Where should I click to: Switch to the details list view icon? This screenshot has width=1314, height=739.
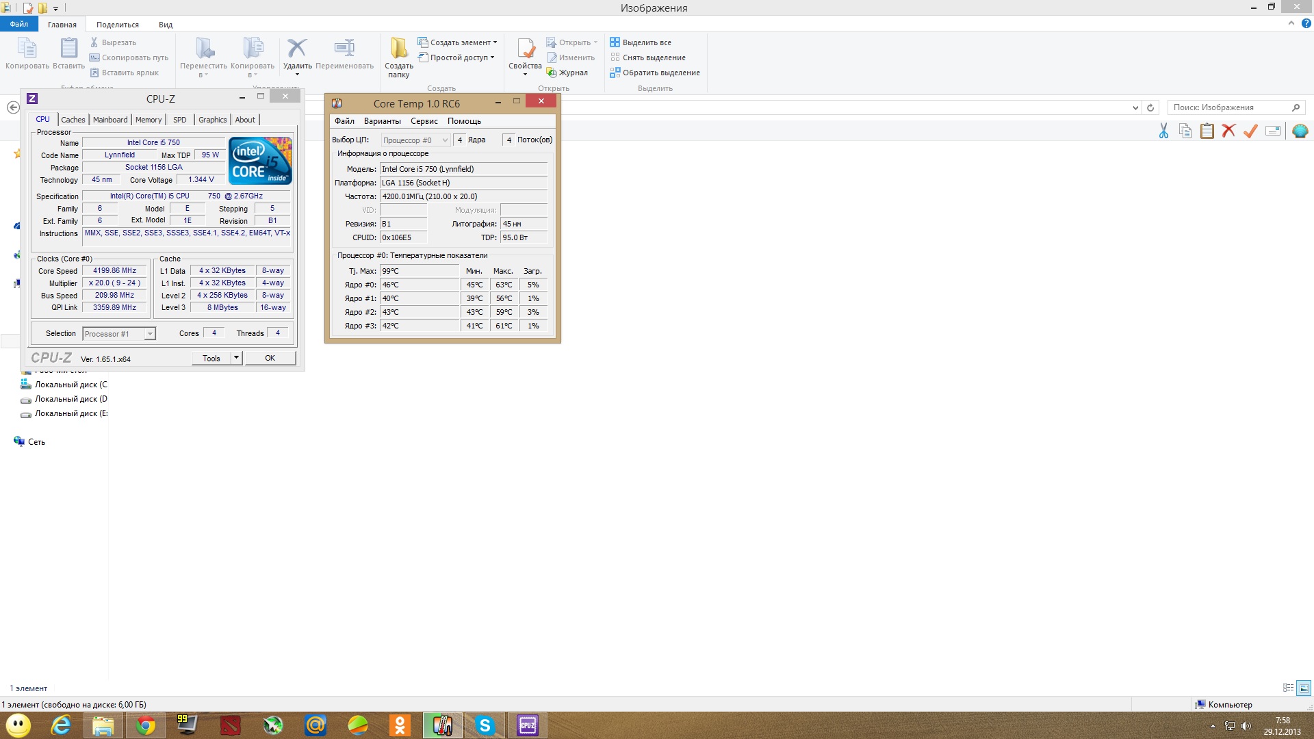pyautogui.click(x=1288, y=688)
